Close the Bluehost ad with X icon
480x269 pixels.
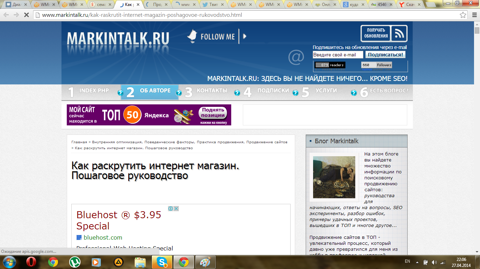(x=176, y=208)
